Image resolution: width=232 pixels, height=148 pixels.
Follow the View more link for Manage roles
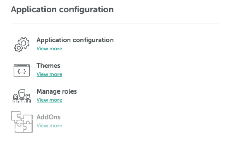(49, 100)
